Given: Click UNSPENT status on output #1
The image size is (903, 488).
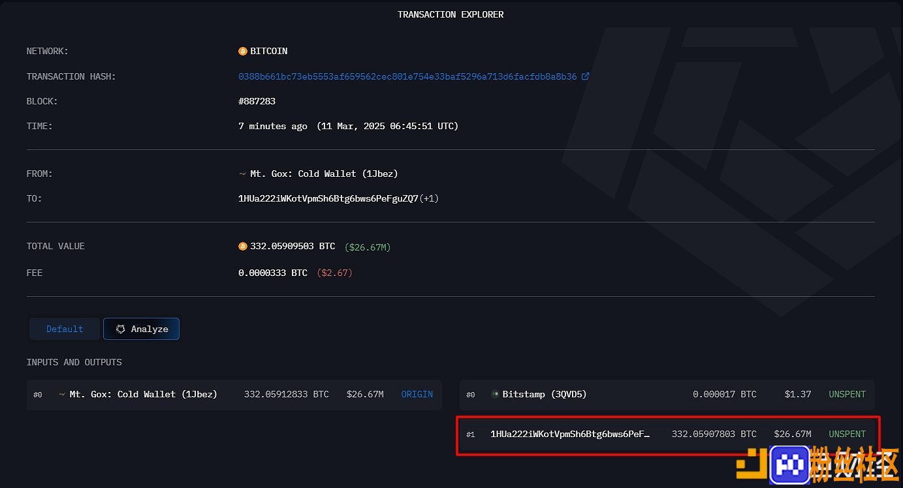Looking at the screenshot, I should [847, 434].
